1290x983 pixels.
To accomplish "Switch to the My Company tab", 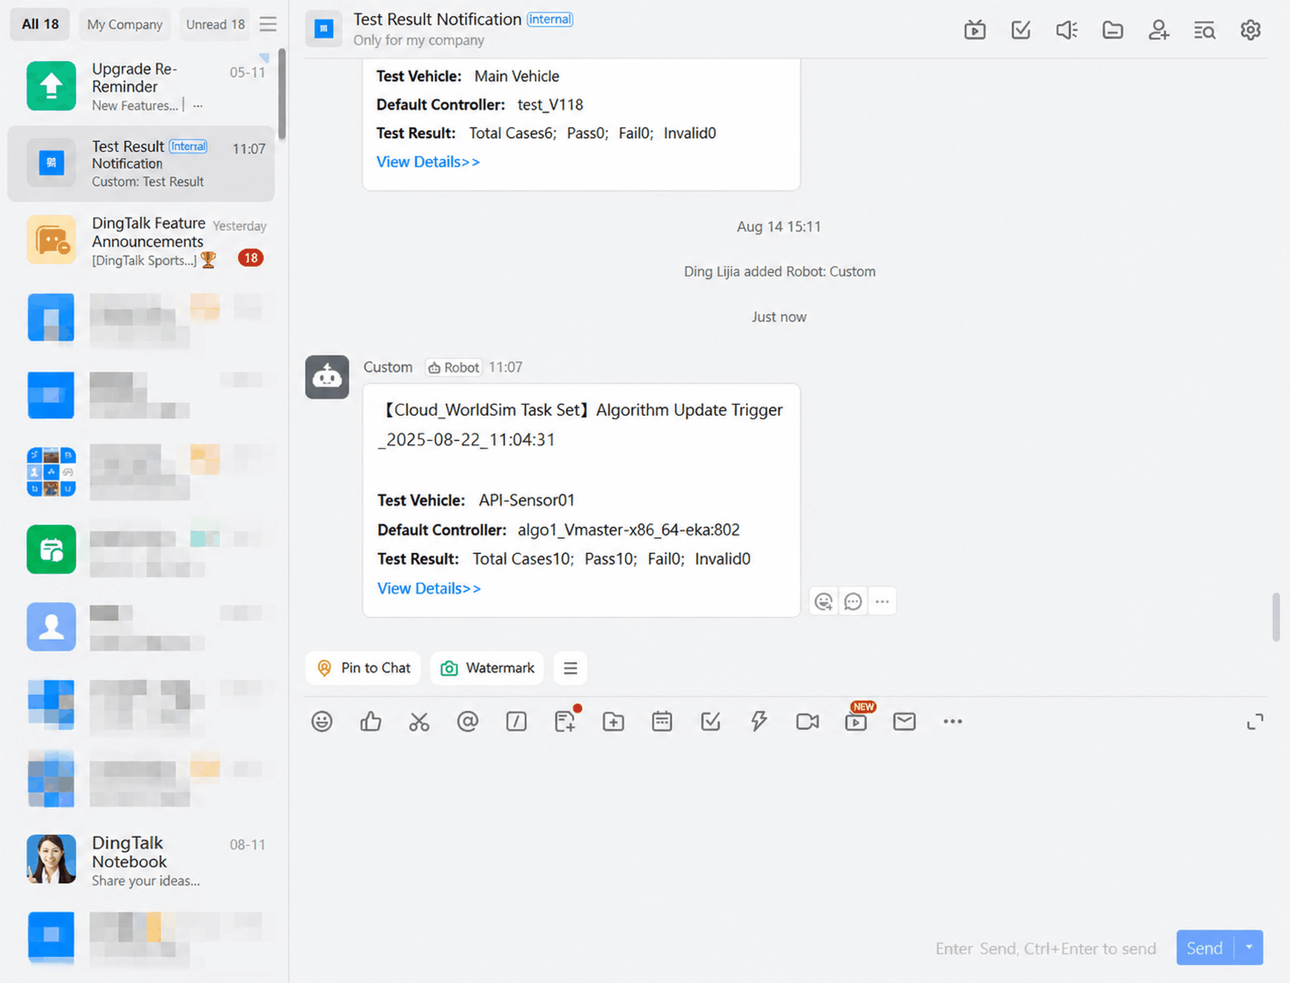I will coord(125,24).
